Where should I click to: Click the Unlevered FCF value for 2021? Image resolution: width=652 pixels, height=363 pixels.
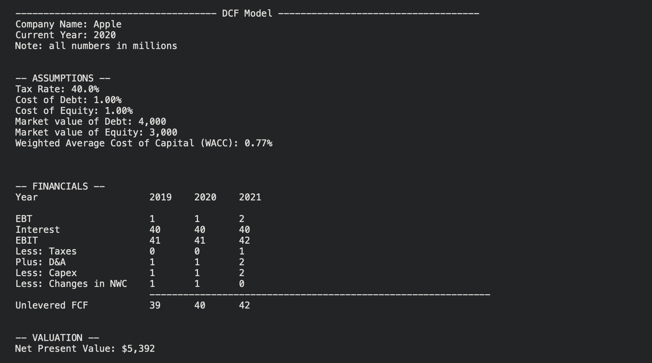[244, 305]
